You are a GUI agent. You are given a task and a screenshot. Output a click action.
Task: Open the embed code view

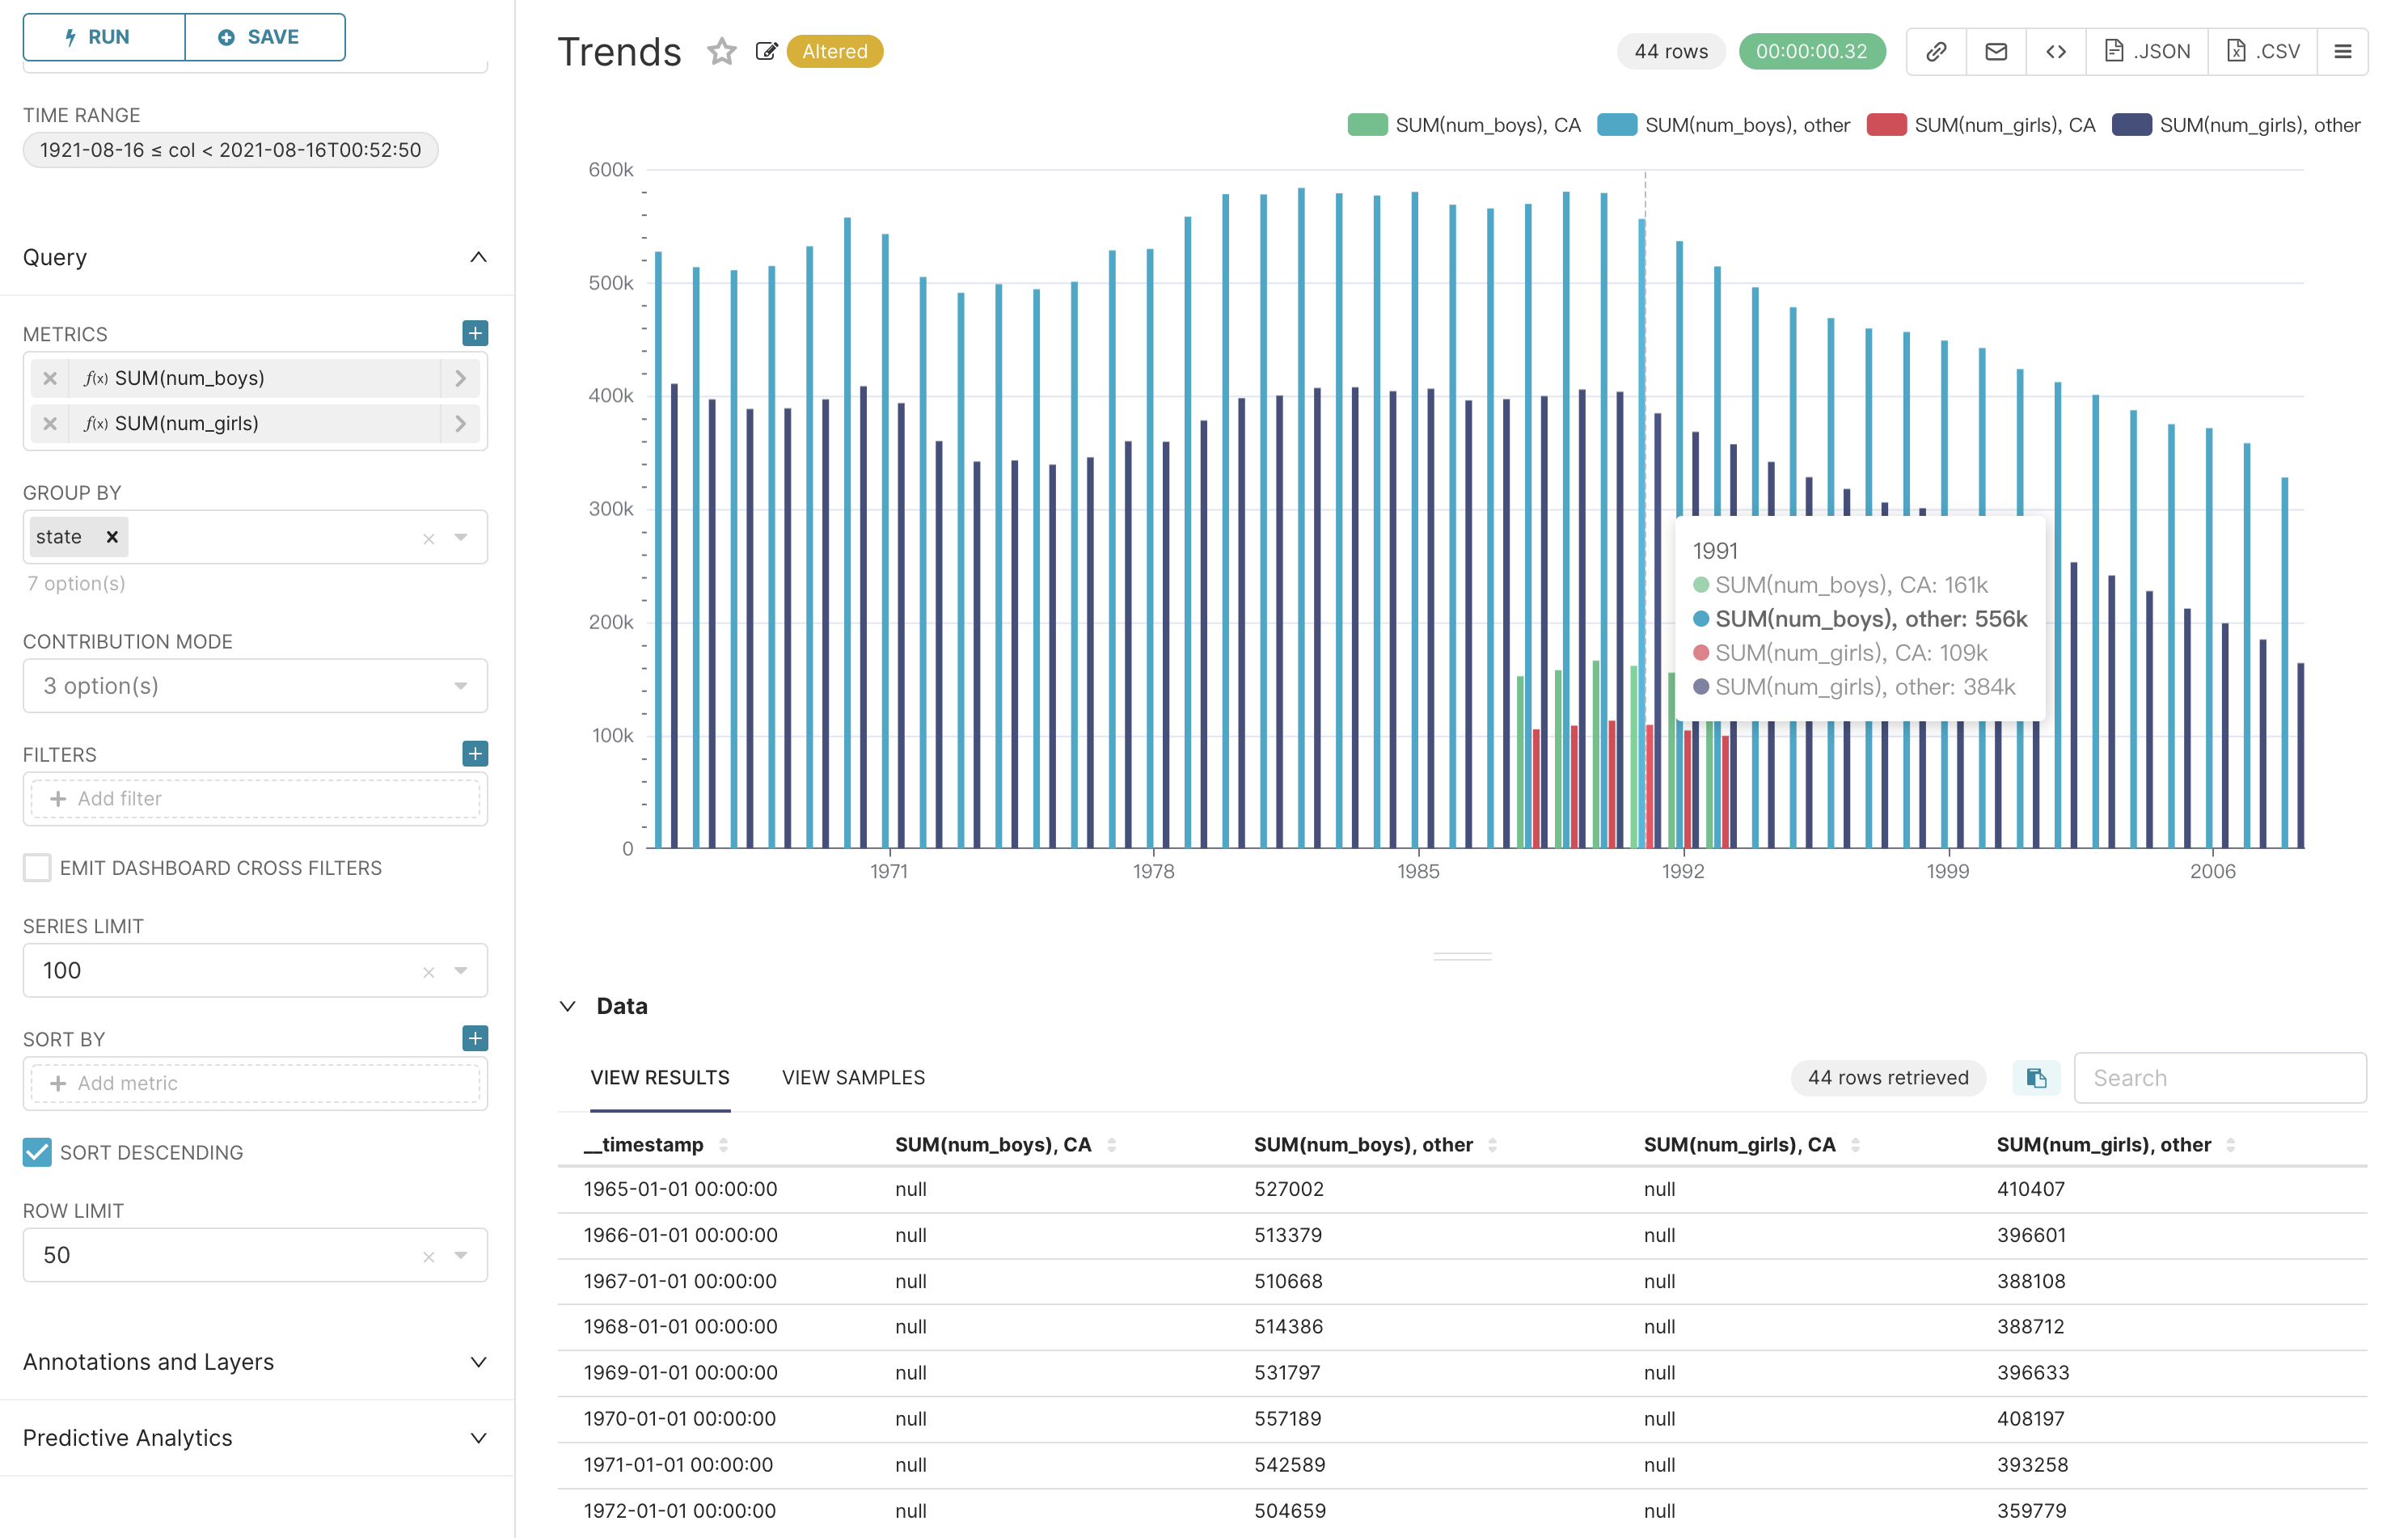coord(2056,50)
